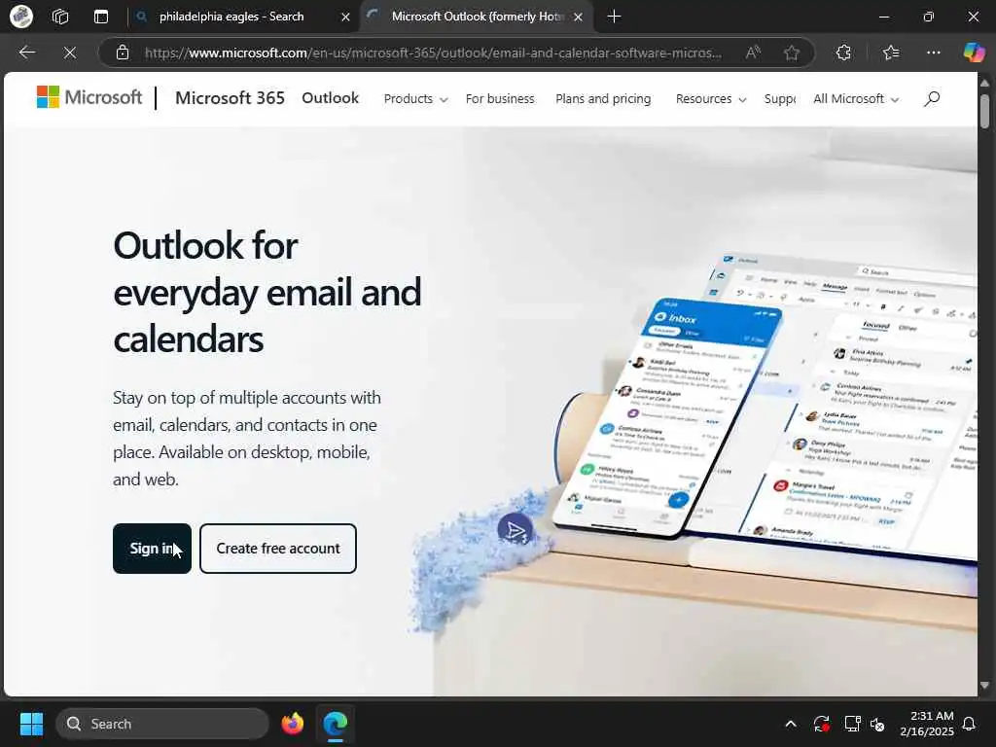Open the notifications bell icon
Viewport: 996px width, 747px height.
pos(970,724)
